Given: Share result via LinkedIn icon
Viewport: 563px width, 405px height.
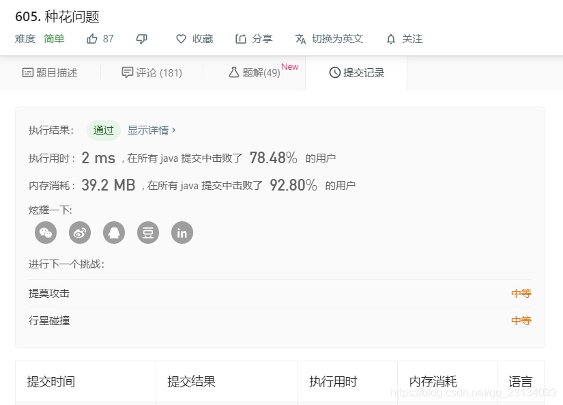Looking at the screenshot, I should (182, 233).
